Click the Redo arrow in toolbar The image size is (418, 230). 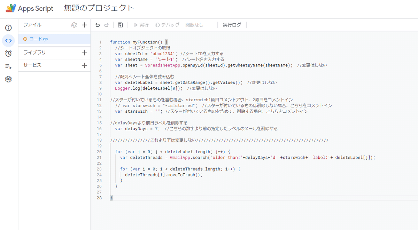tap(107, 25)
